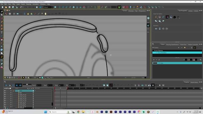Open Windows Start menu
Viewport: 203px width, 114px height.
45,112
